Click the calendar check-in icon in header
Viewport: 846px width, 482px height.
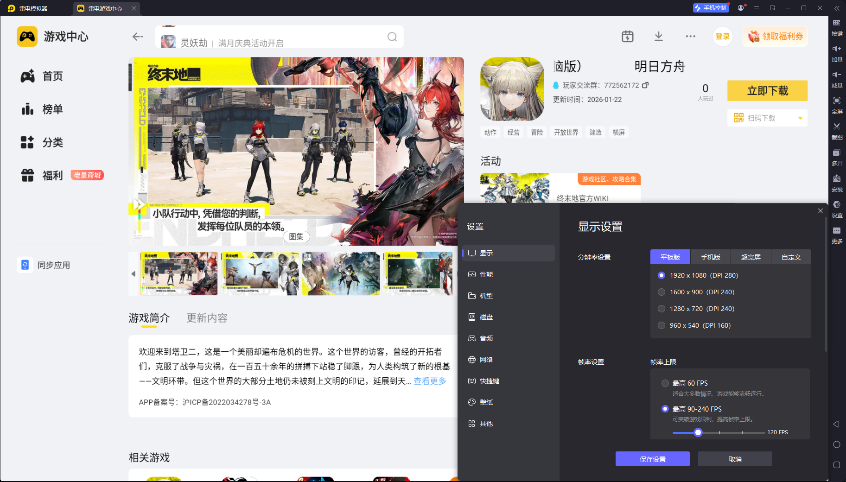point(627,37)
